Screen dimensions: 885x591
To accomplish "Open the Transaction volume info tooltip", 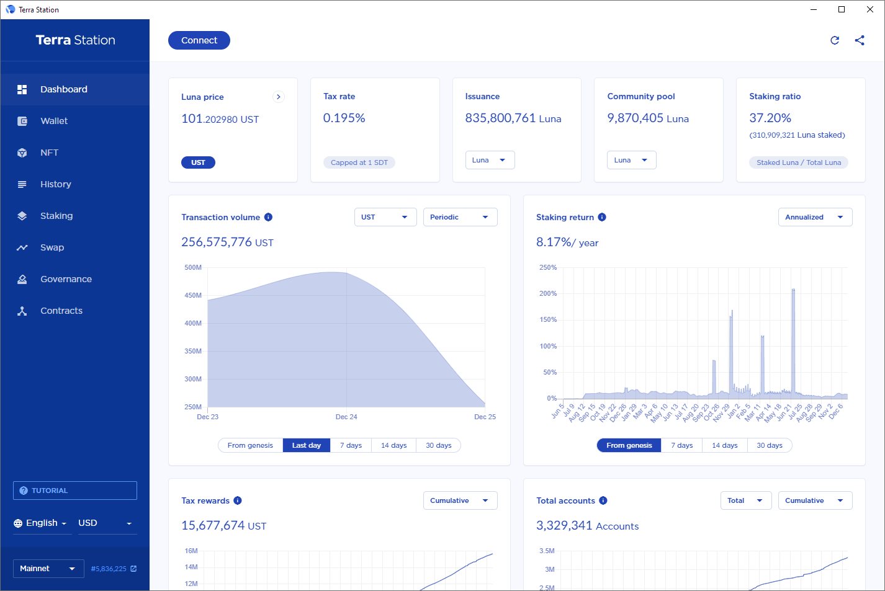I will [268, 216].
